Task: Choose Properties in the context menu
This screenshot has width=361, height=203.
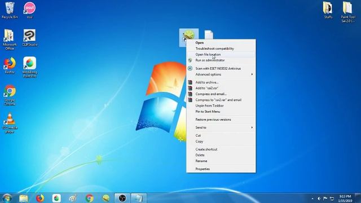Action: pyautogui.click(x=221, y=169)
